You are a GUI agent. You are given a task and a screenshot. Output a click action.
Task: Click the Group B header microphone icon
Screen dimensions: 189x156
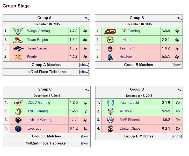tap(179, 18)
